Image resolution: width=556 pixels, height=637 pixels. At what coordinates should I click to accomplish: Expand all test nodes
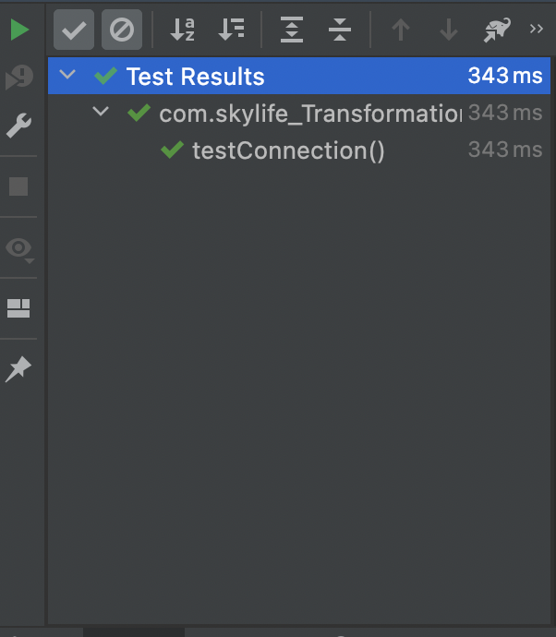point(292,30)
